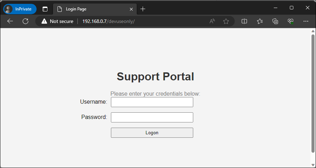Open Browser essentials heart icon
The height and width of the screenshot is (168, 316).
coord(291,21)
